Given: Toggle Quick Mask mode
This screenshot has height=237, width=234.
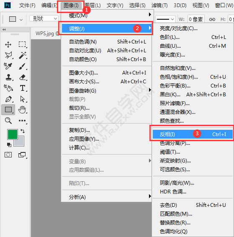Looking at the screenshot, I should click(x=8, y=155).
